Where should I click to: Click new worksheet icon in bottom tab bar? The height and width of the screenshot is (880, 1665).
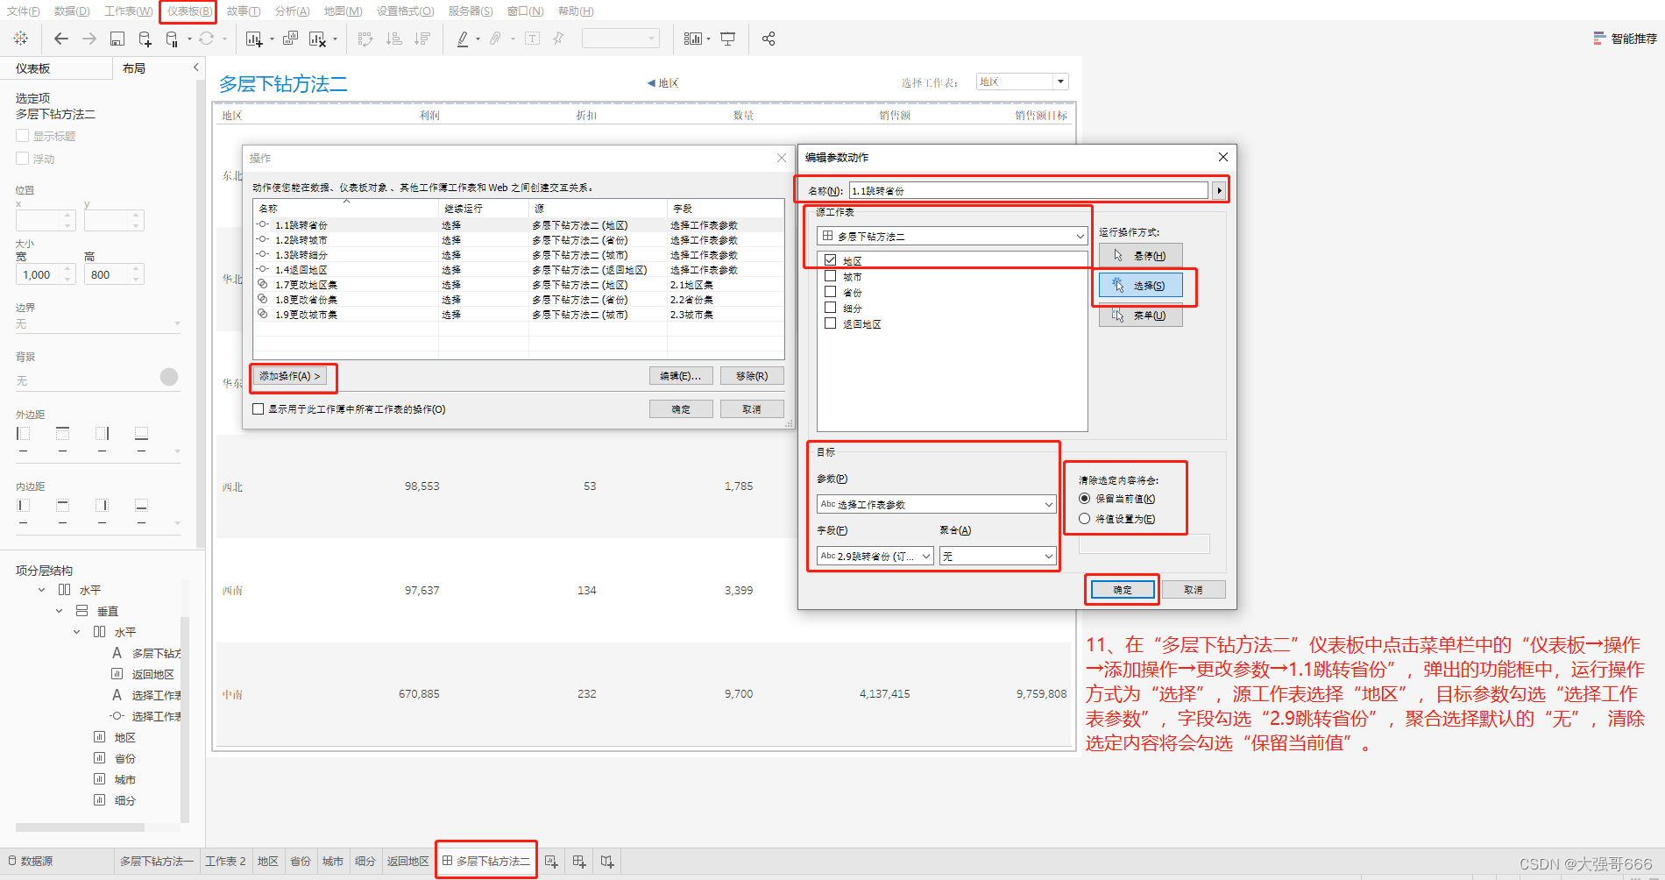(x=551, y=862)
